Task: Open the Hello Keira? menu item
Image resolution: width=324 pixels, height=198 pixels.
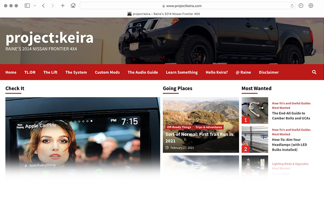Action: pos(217,72)
